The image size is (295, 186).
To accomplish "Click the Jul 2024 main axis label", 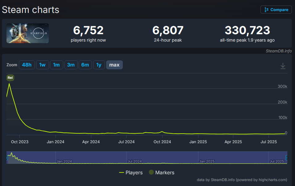I will pos(126,142).
